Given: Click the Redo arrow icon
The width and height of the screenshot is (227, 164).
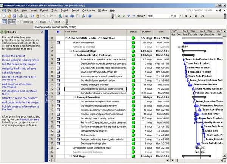Looking at the screenshot, I should [x=51, y=16].
